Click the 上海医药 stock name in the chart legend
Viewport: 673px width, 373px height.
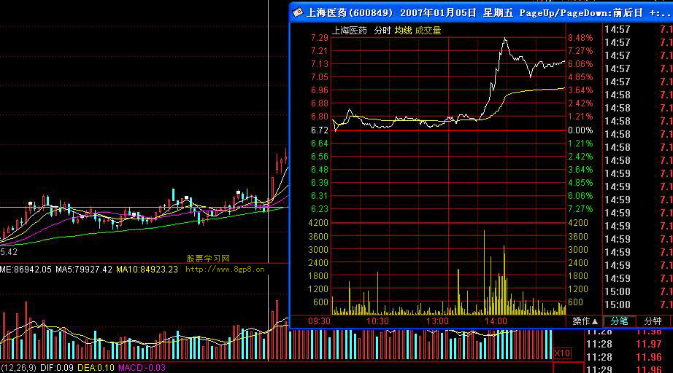tap(350, 31)
